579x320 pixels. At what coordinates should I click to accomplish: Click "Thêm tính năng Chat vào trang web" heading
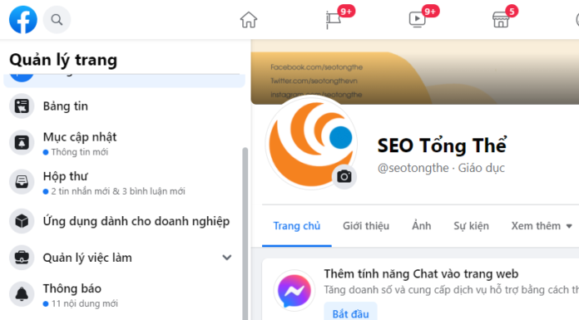click(421, 273)
